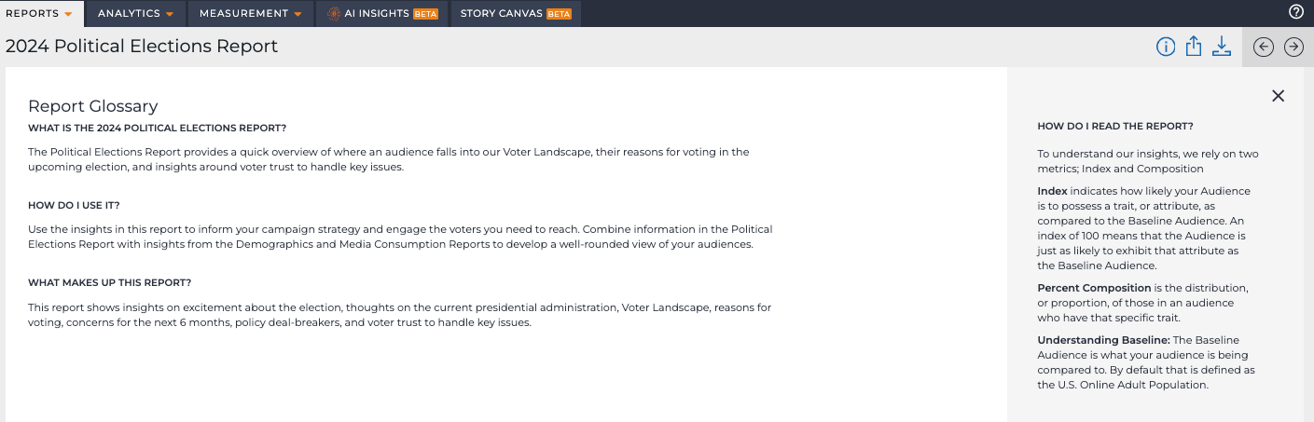The width and height of the screenshot is (1314, 422).
Task: Expand the Analytics dropdown arrow
Action: [170, 14]
